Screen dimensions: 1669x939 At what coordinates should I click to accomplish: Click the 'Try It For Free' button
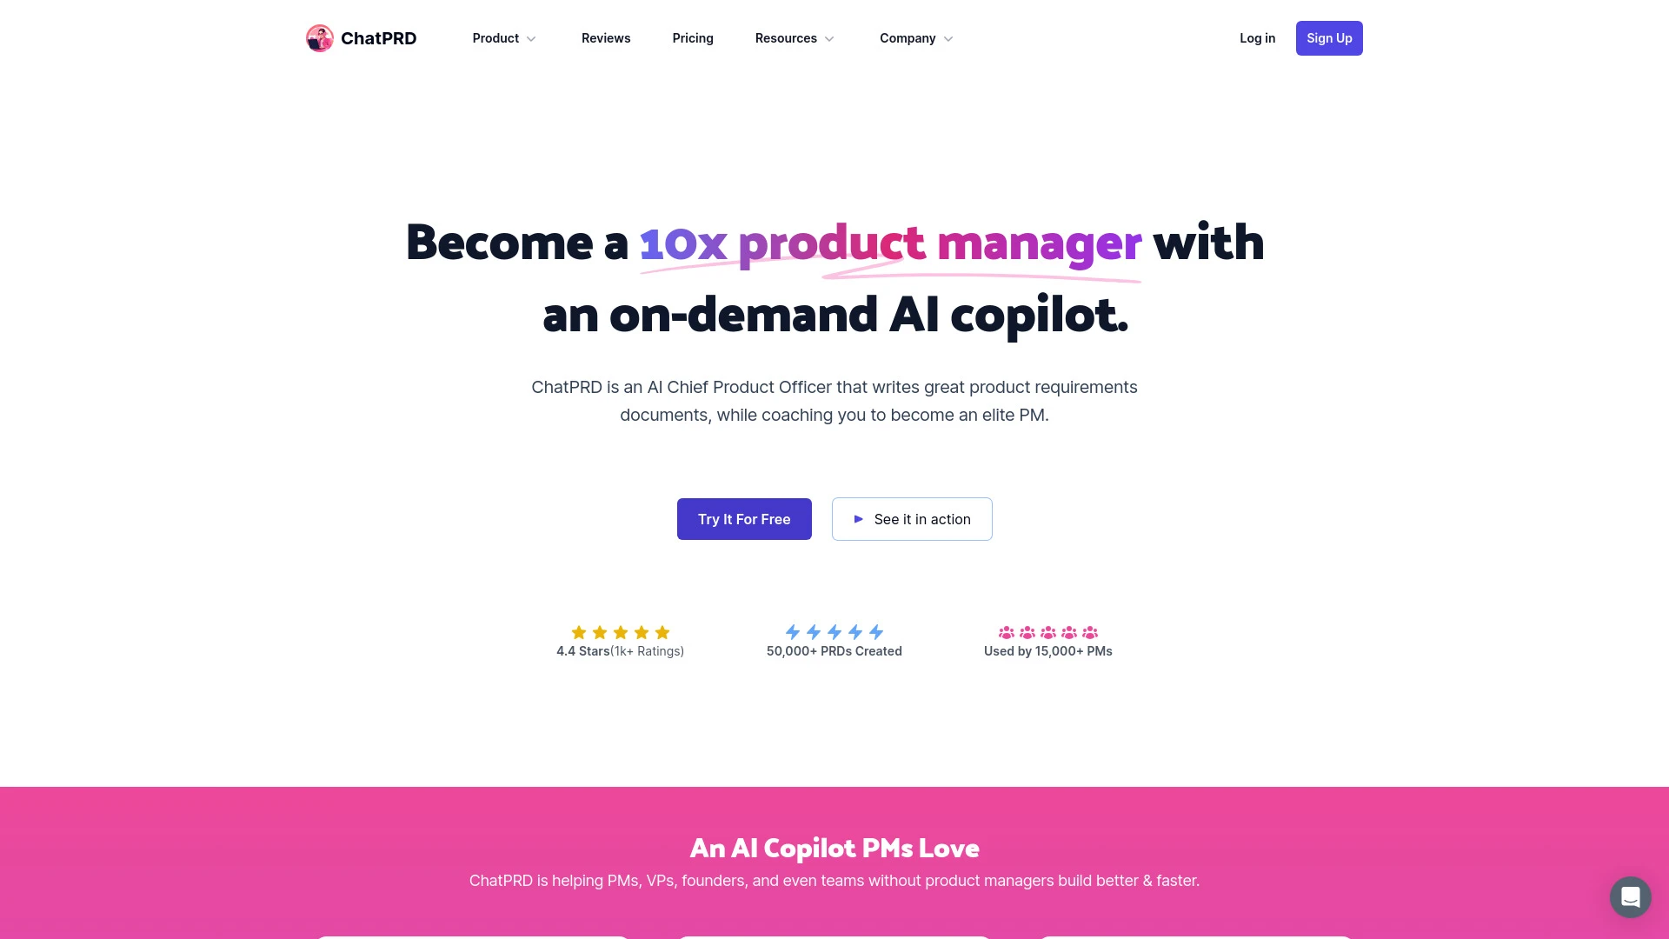point(744,518)
